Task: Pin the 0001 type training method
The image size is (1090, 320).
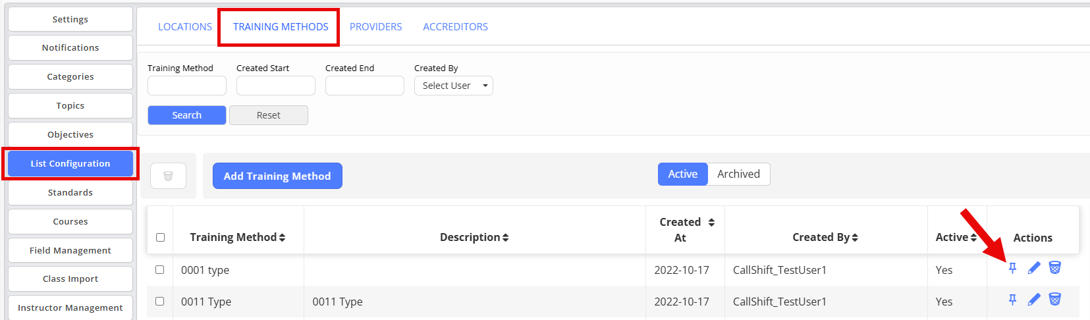Action: click(x=1013, y=267)
